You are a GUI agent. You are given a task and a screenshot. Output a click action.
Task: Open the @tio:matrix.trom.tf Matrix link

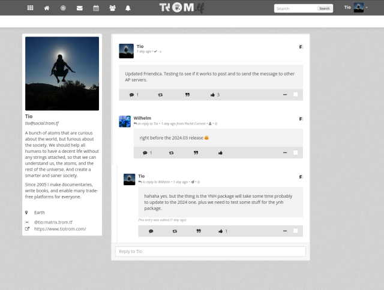pos(53,222)
